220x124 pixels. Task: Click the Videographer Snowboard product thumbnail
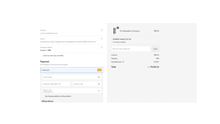pos(115,31)
